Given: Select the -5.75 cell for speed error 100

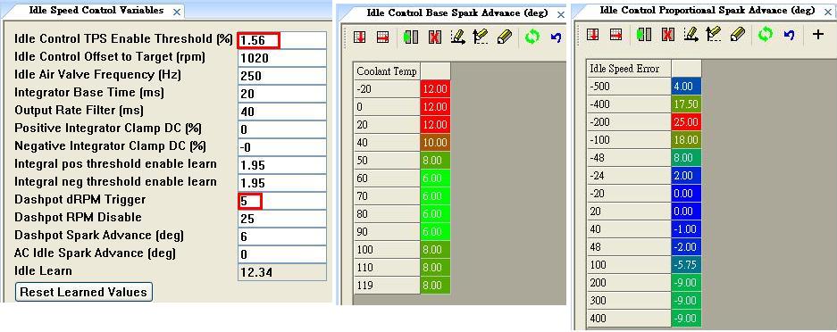Looking at the screenshot, I should coord(686,265).
